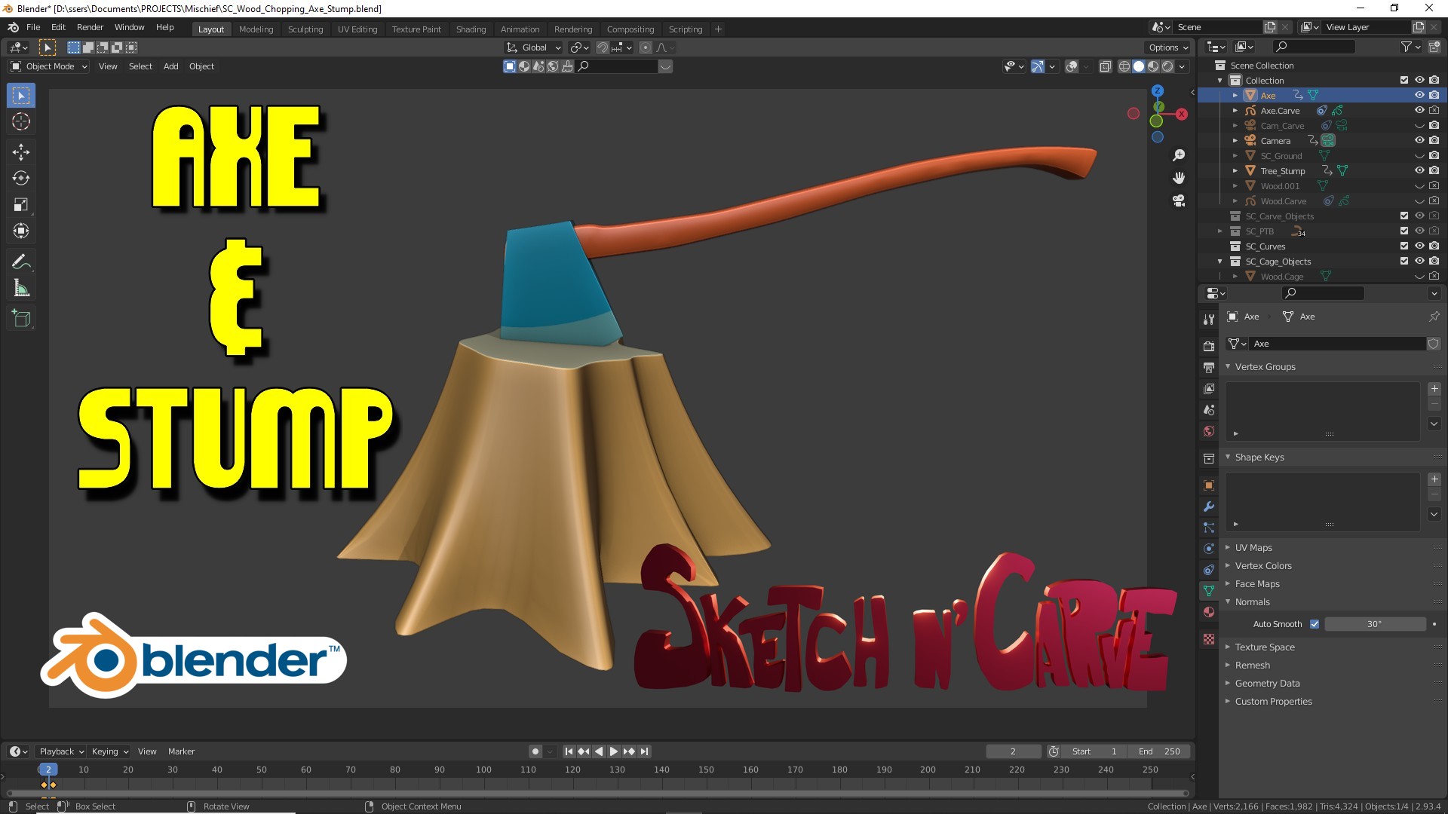
Task: Click the new collection icon in the outliner header
Action: (1434, 47)
